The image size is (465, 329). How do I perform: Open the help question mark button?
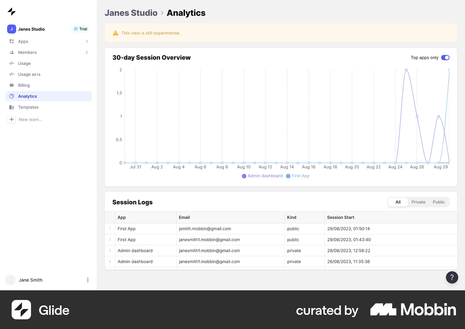coord(452,277)
